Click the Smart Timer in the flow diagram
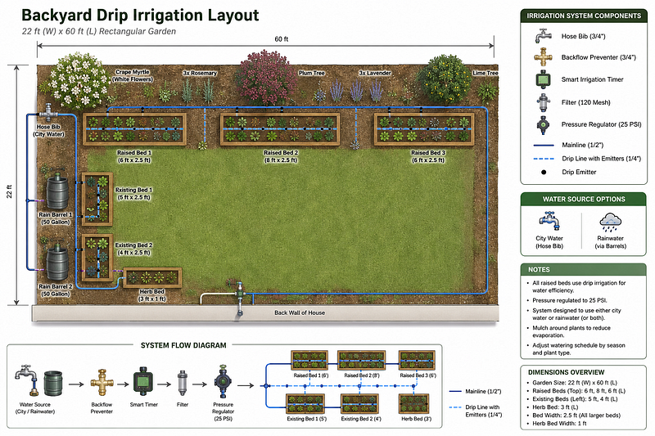 143,381
